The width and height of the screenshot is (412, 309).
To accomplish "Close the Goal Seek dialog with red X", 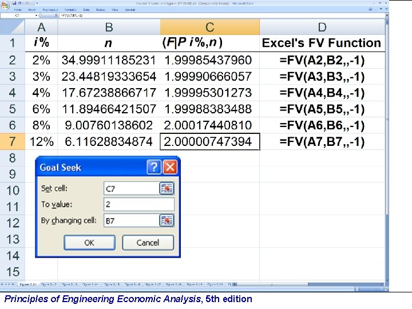I will [x=170, y=167].
